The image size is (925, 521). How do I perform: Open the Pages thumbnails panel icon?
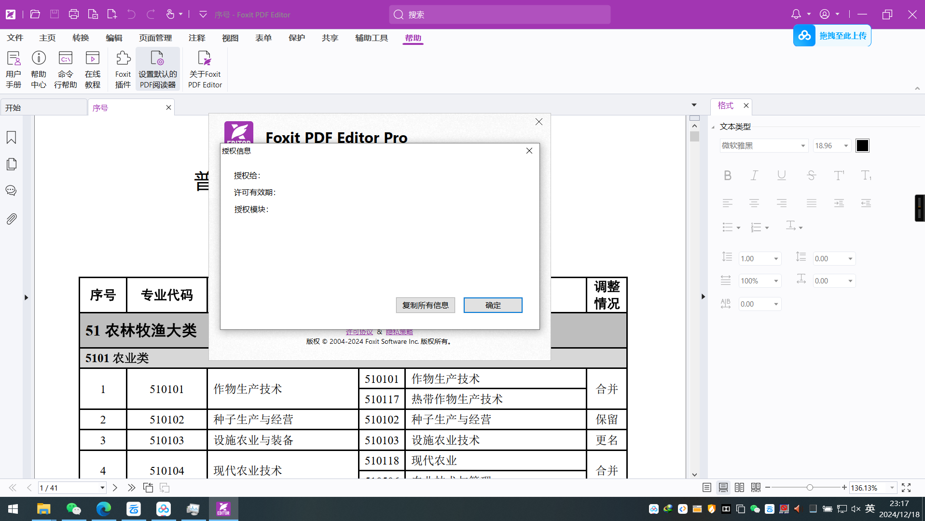[x=12, y=164]
